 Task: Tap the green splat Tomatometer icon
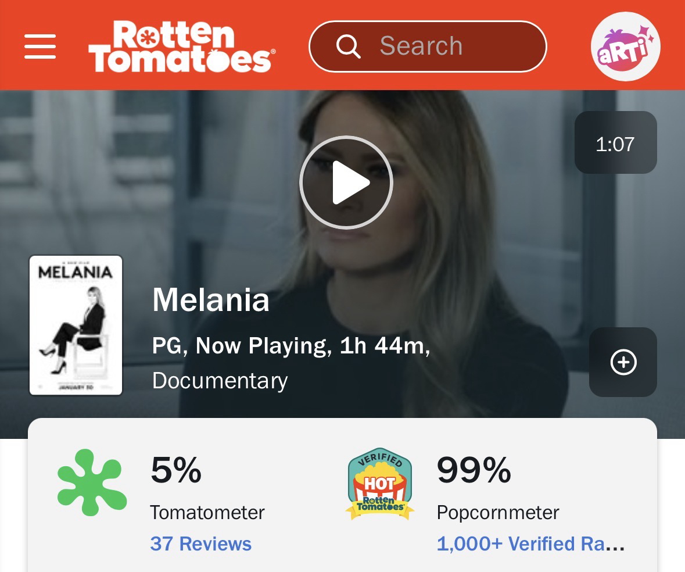(x=92, y=483)
